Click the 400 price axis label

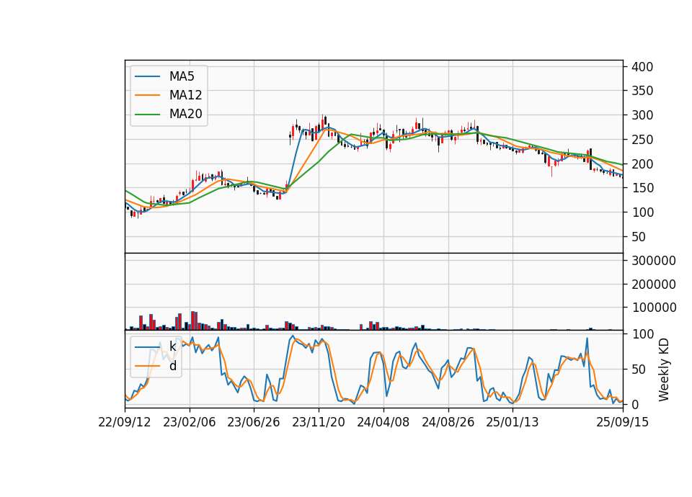pos(642,66)
